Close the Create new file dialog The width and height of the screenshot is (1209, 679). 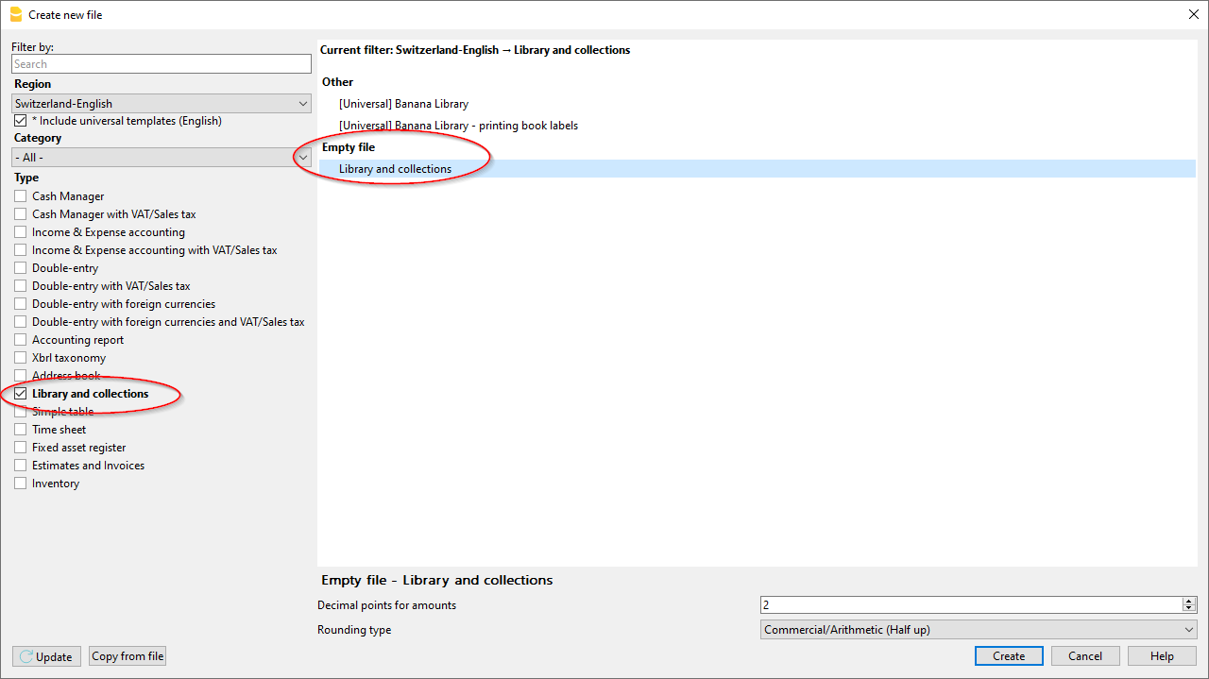coord(1193,13)
